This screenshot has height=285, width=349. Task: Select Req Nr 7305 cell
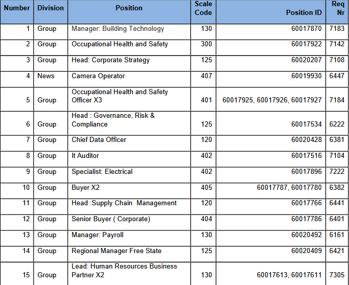pos(337,274)
